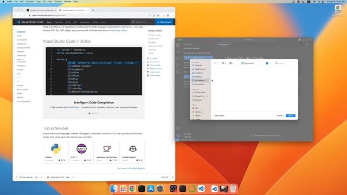This screenshot has height=195, width=347.
Task: Open the App Store Dock icon
Action: pyautogui.click(x=151, y=188)
